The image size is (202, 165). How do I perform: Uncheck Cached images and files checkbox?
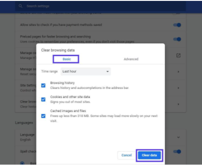44,116
